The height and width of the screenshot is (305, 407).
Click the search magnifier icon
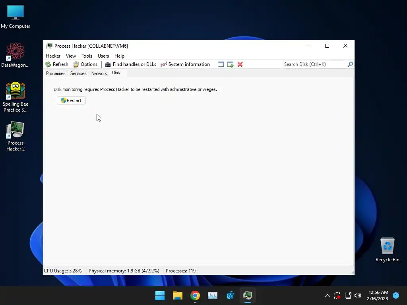[350, 64]
